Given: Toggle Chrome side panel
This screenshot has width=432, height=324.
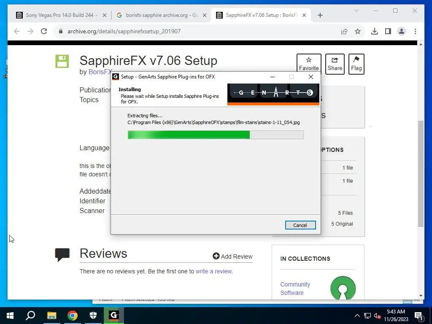Looking at the screenshot, I should [x=388, y=31].
